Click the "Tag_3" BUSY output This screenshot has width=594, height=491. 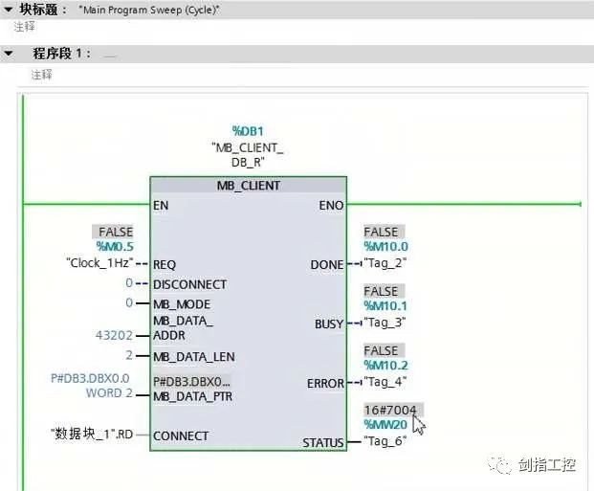386,323
